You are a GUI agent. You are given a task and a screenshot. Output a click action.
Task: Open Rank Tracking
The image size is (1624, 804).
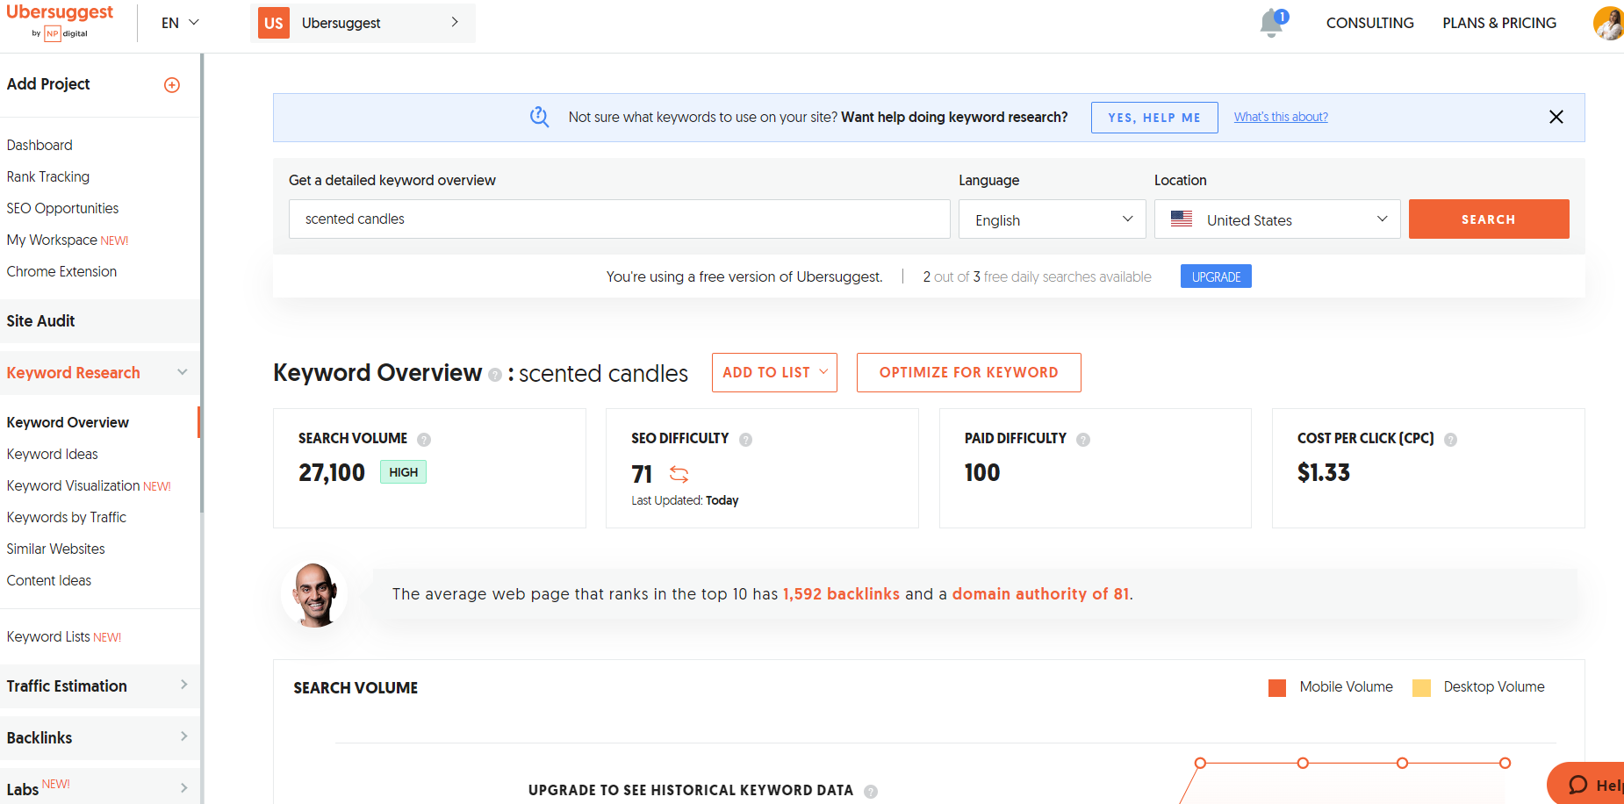tap(48, 176)
